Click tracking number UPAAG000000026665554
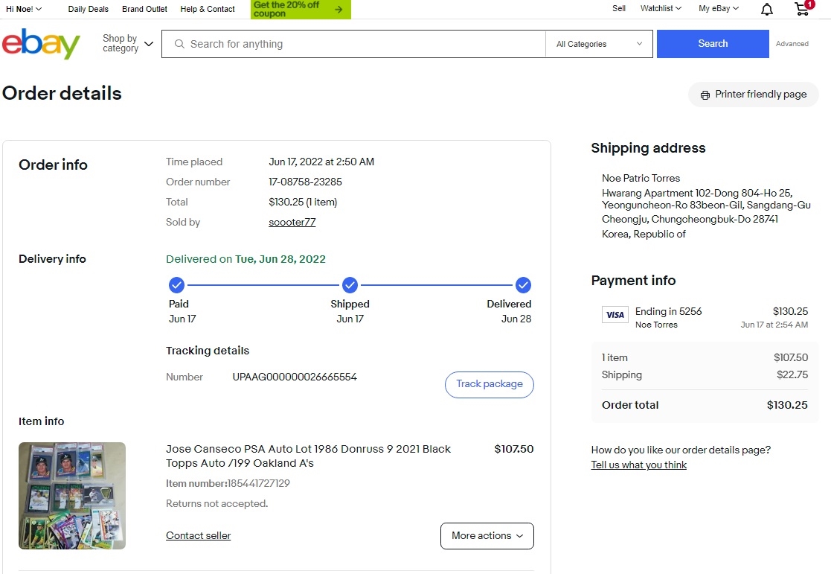Viewport: 831px width, 574px height. 295,377
